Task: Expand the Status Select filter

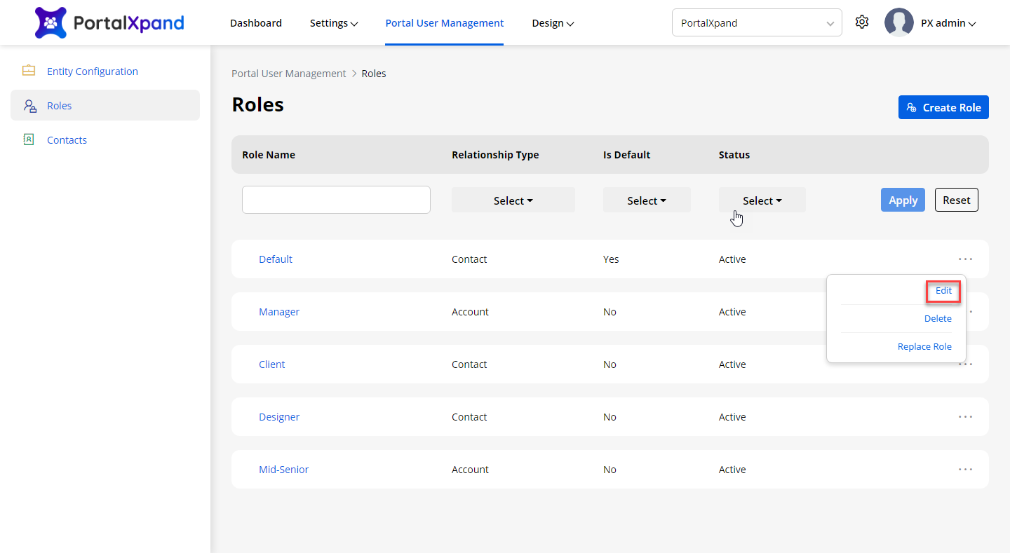Action: click(x=762, y=200)
